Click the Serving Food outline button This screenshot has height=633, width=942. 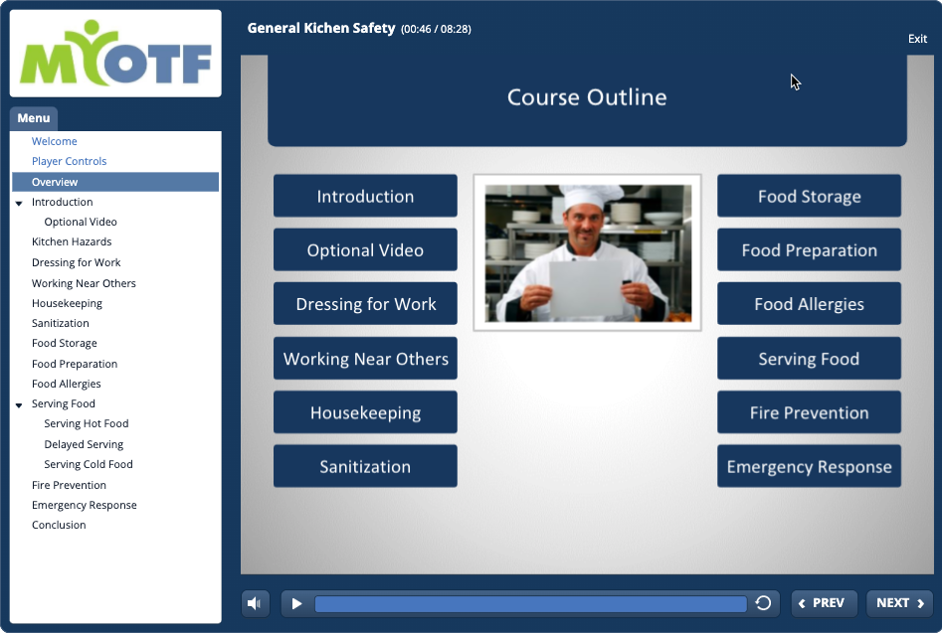[810, 359]
